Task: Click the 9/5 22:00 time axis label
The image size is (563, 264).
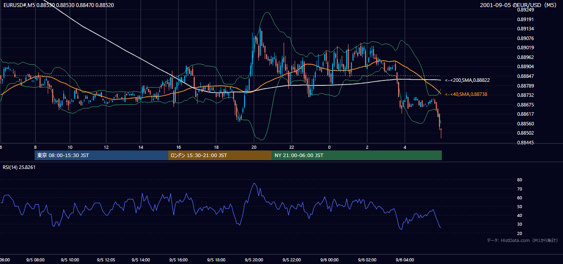Action: (292, 260)
